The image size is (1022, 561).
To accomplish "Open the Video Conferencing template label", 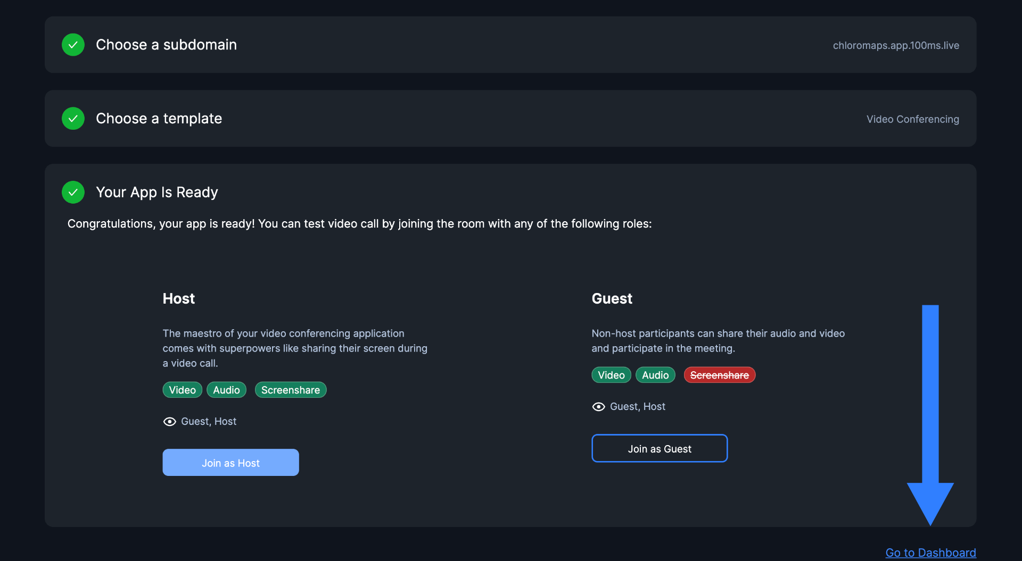I will coord(912,119).
